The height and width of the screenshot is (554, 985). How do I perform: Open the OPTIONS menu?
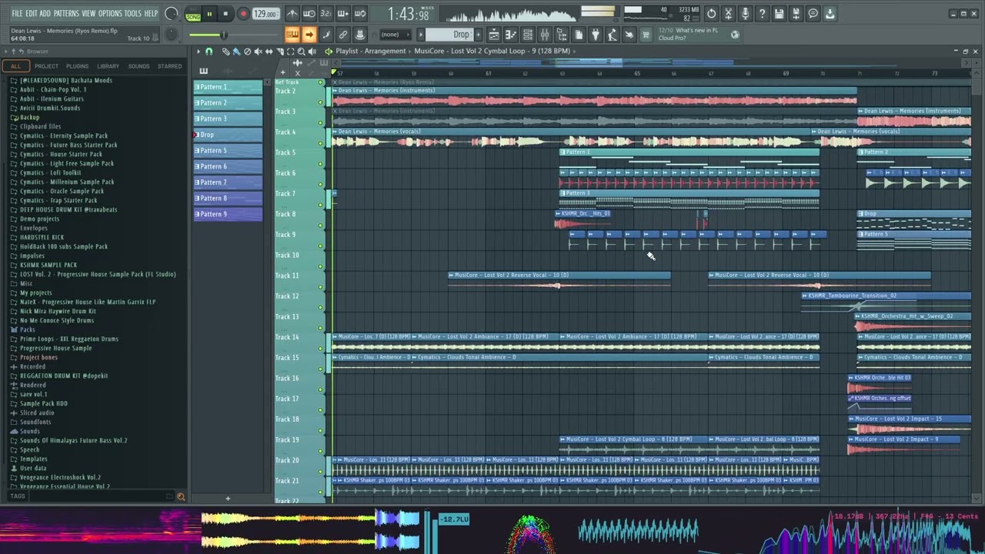(x=110, y=13)
